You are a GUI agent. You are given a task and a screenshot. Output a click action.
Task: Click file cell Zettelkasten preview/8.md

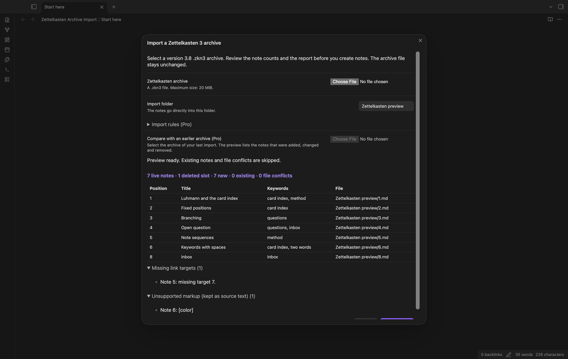362,257
